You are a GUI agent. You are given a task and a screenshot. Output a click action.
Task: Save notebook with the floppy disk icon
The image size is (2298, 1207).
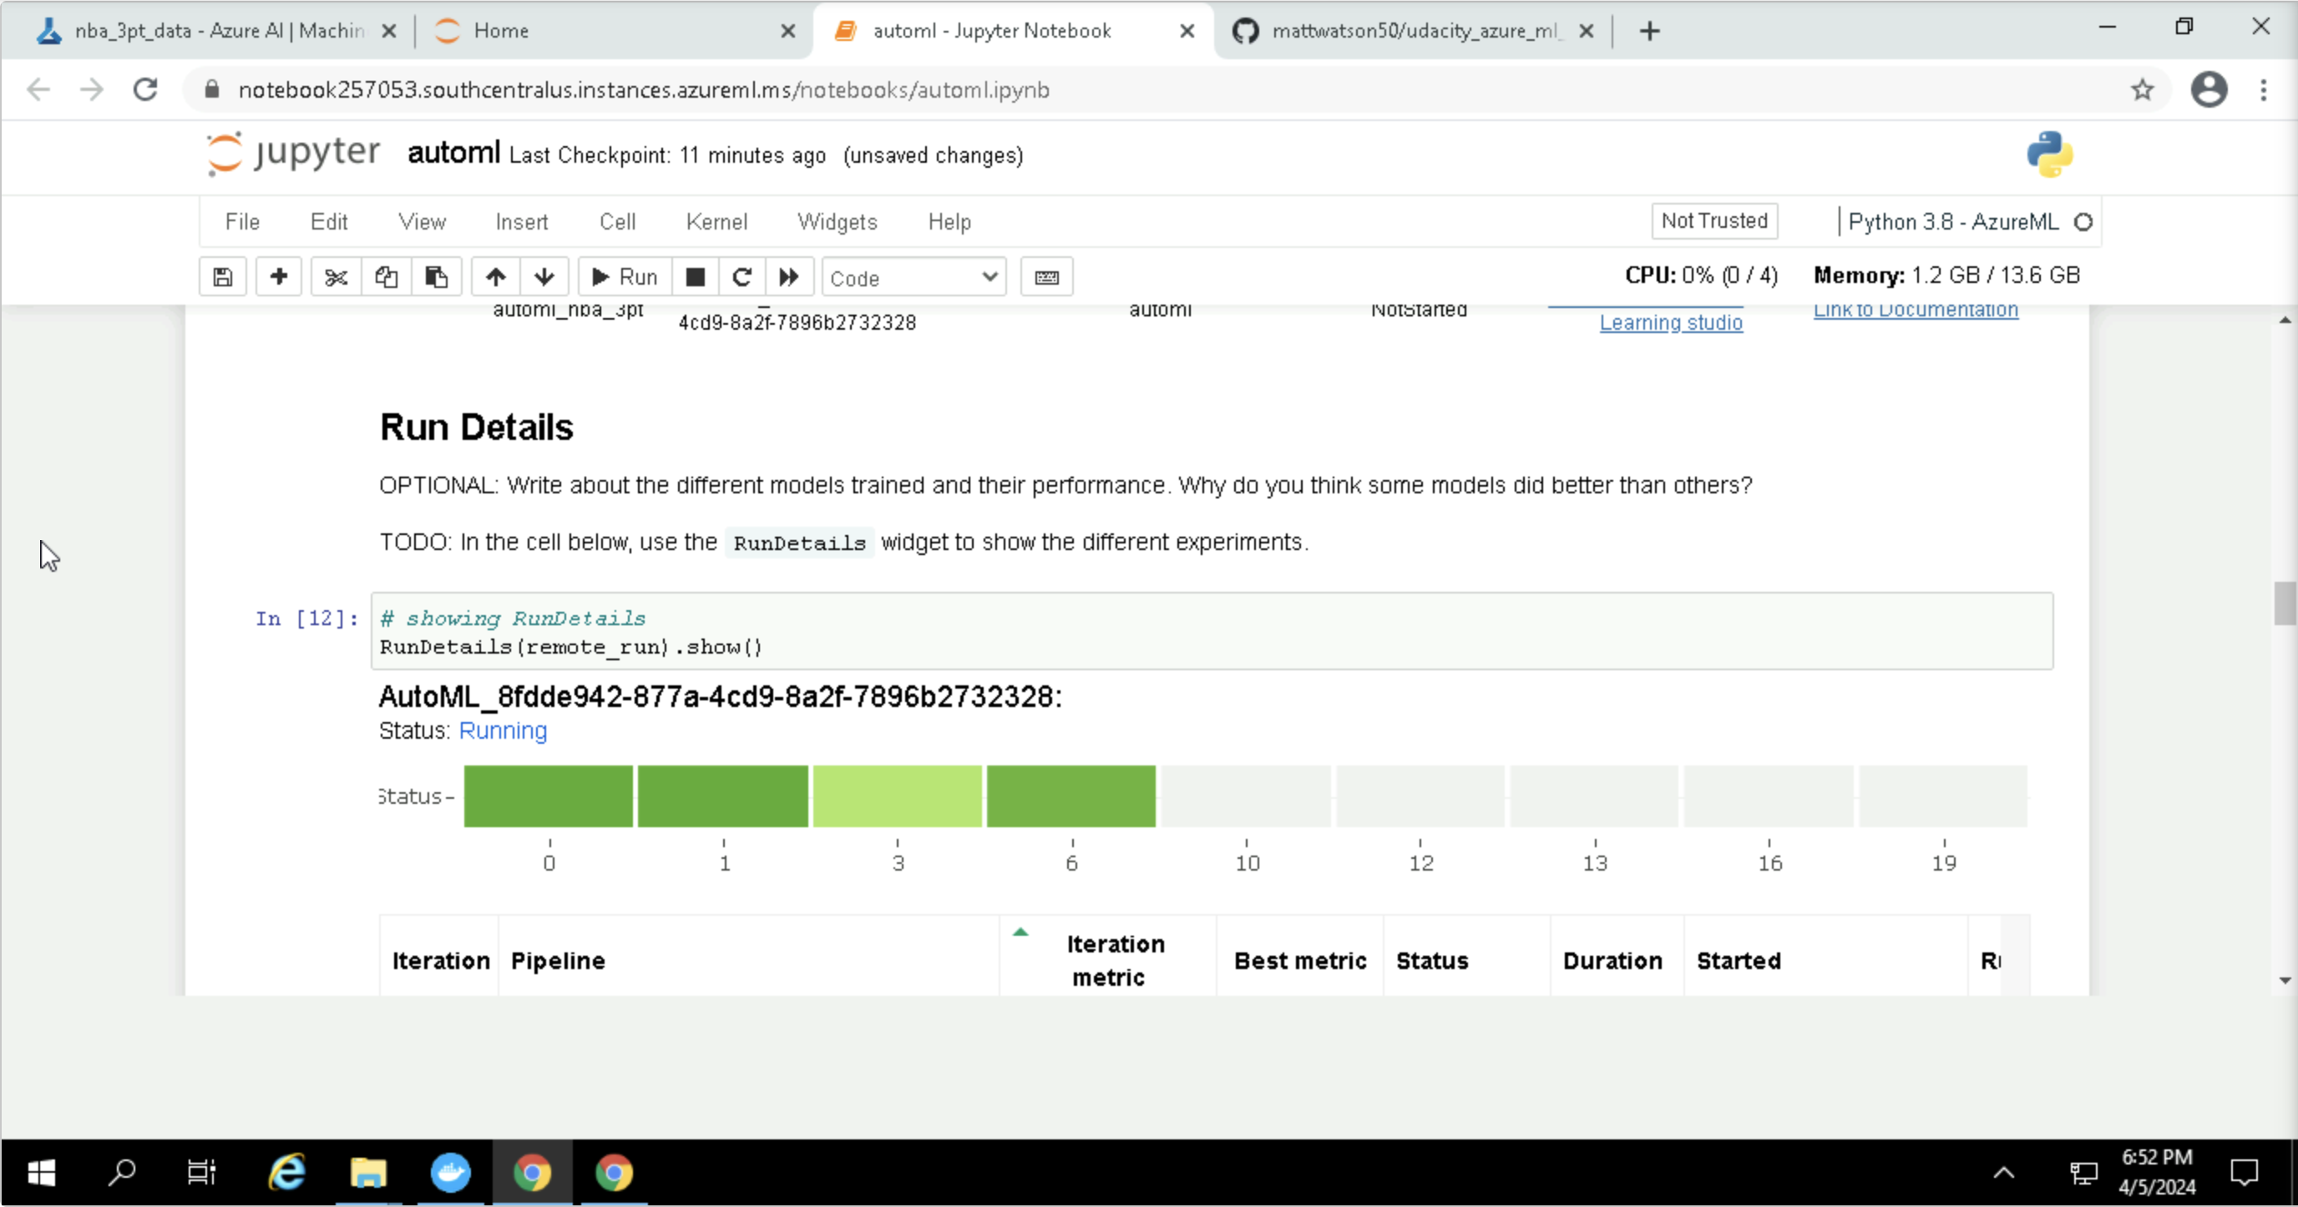tap(222, 277)
